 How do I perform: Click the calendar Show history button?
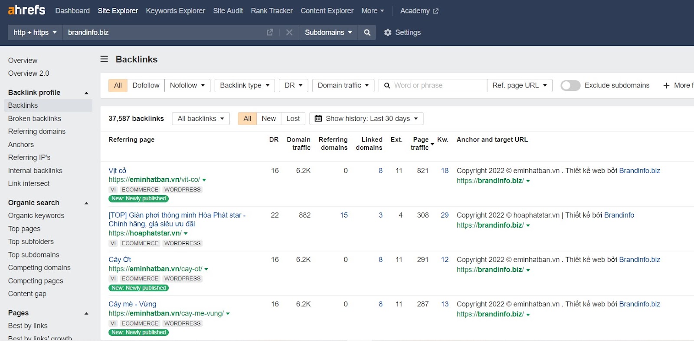click(x=367, y=119)
